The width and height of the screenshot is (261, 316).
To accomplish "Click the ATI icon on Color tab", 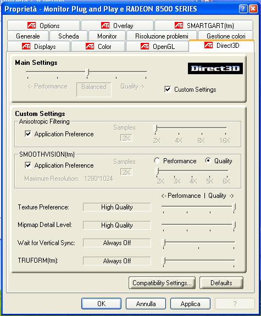I will coord(90,46).
